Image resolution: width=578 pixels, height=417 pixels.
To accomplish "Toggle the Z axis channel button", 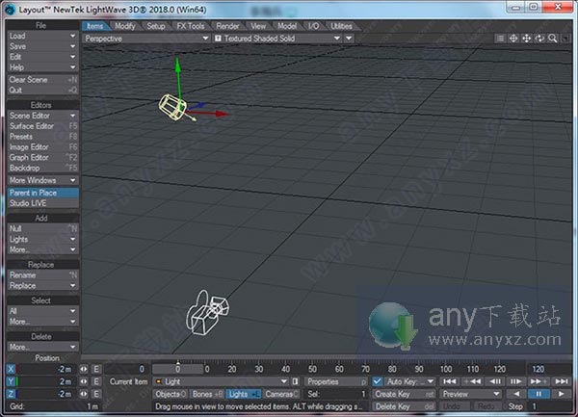I will 11,394.
